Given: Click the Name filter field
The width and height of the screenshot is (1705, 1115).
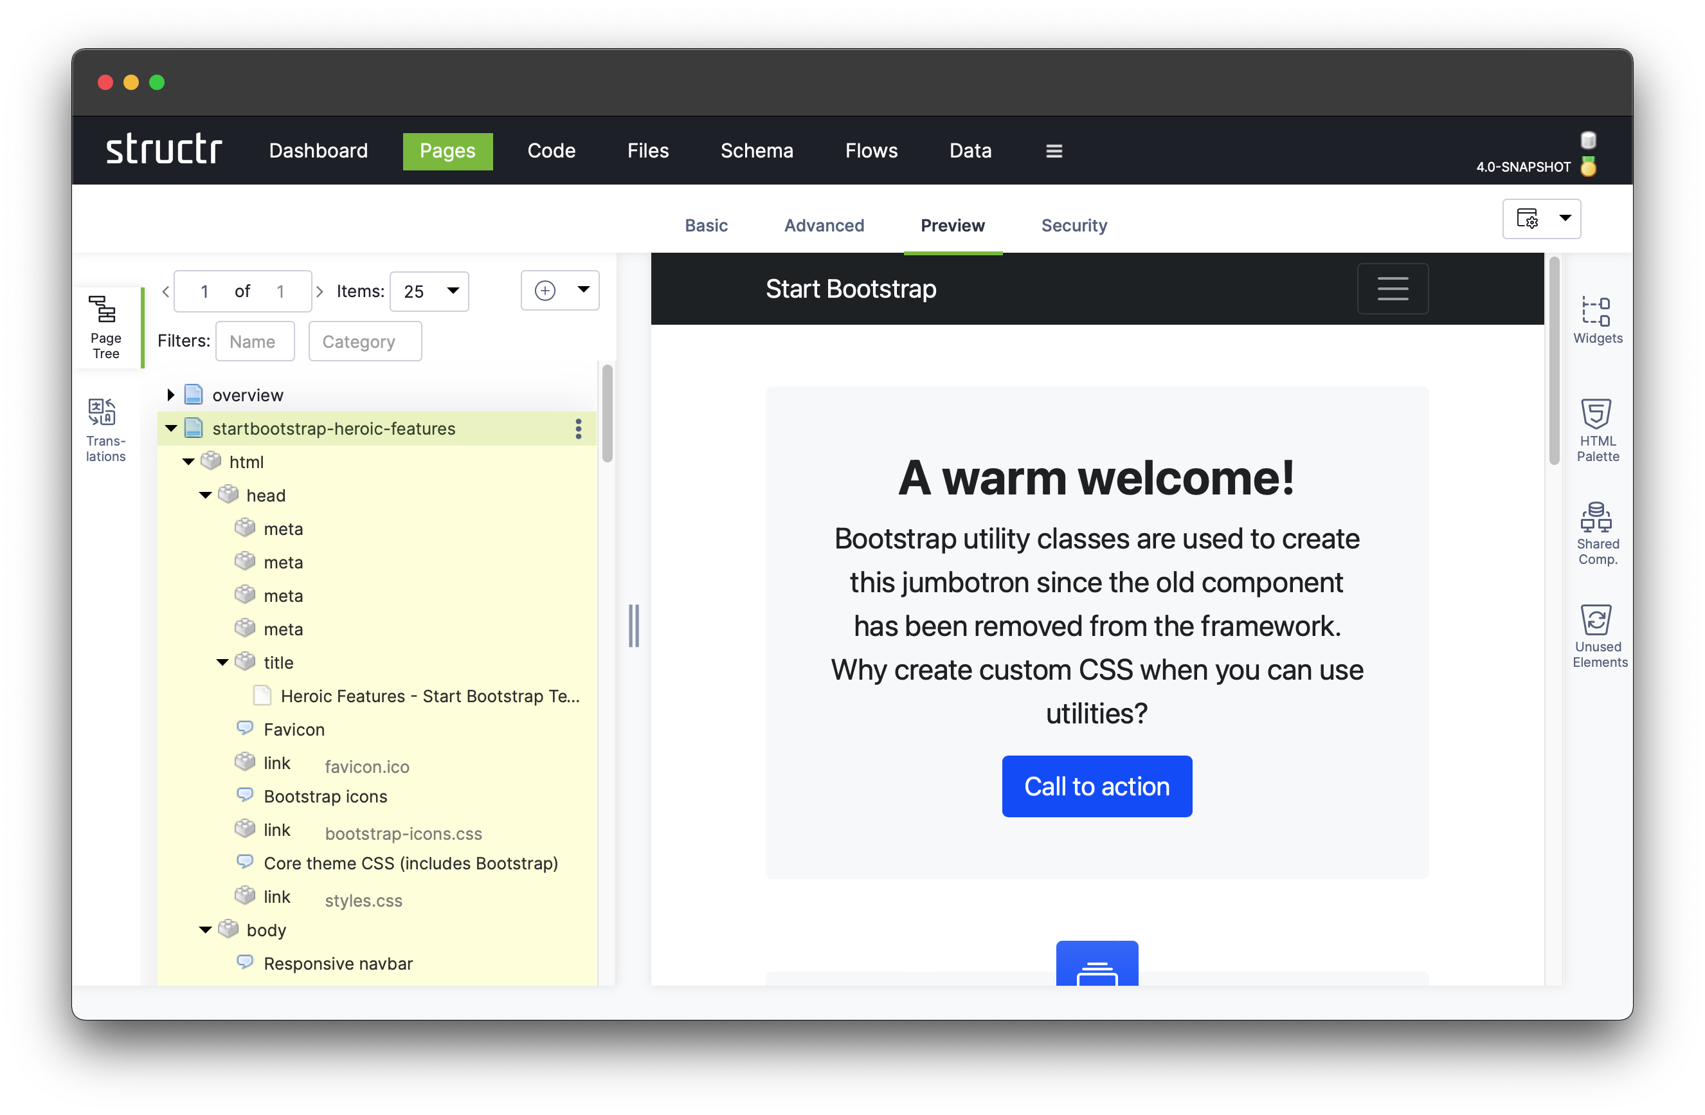Looking at the screenshot, I should (x=255, y=341).
